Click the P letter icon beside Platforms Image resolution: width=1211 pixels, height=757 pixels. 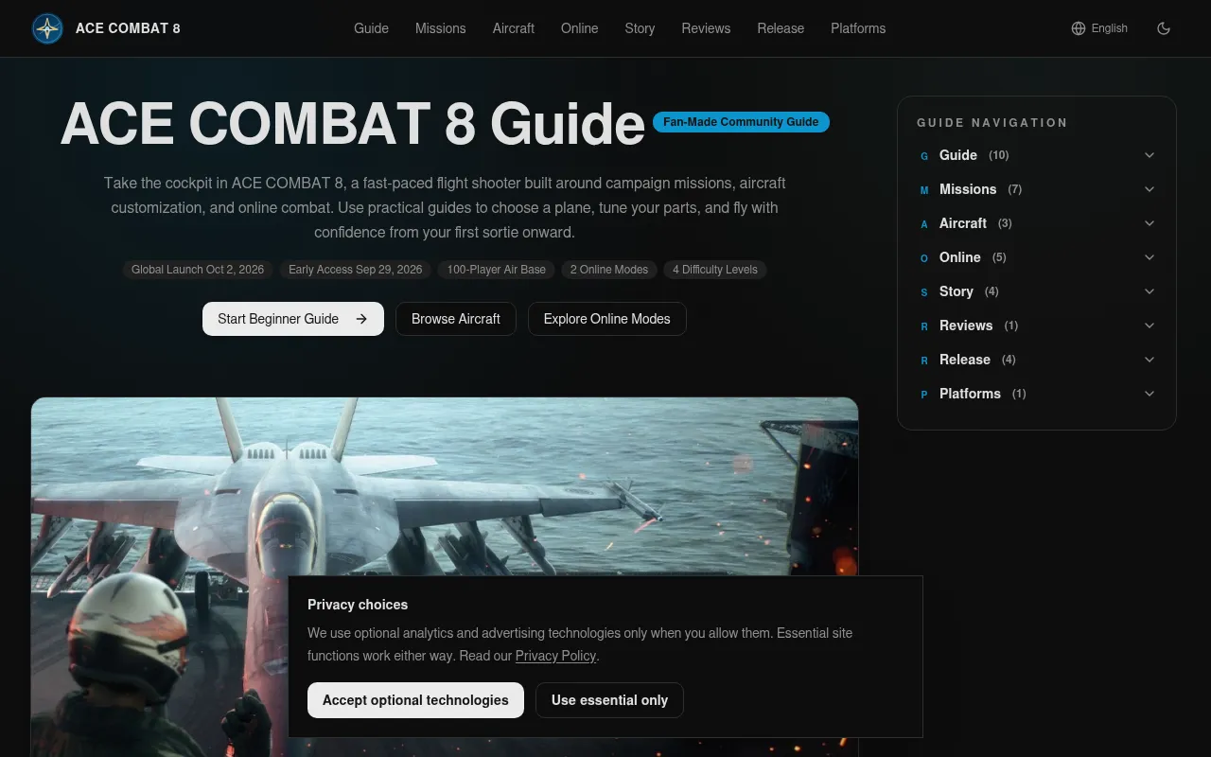[924, 395]
